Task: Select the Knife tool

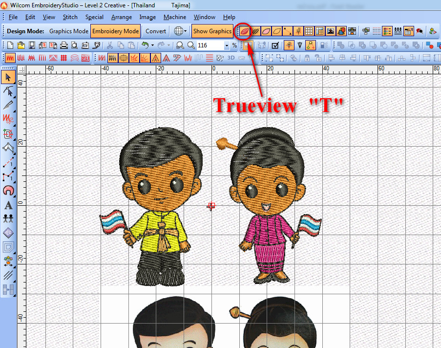Action: click(8, 105)
